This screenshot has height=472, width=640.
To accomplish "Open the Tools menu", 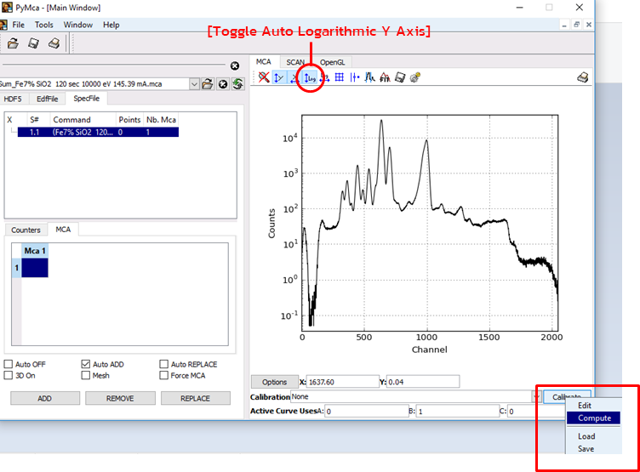I will pyautogui.click(x=44, y=25).
